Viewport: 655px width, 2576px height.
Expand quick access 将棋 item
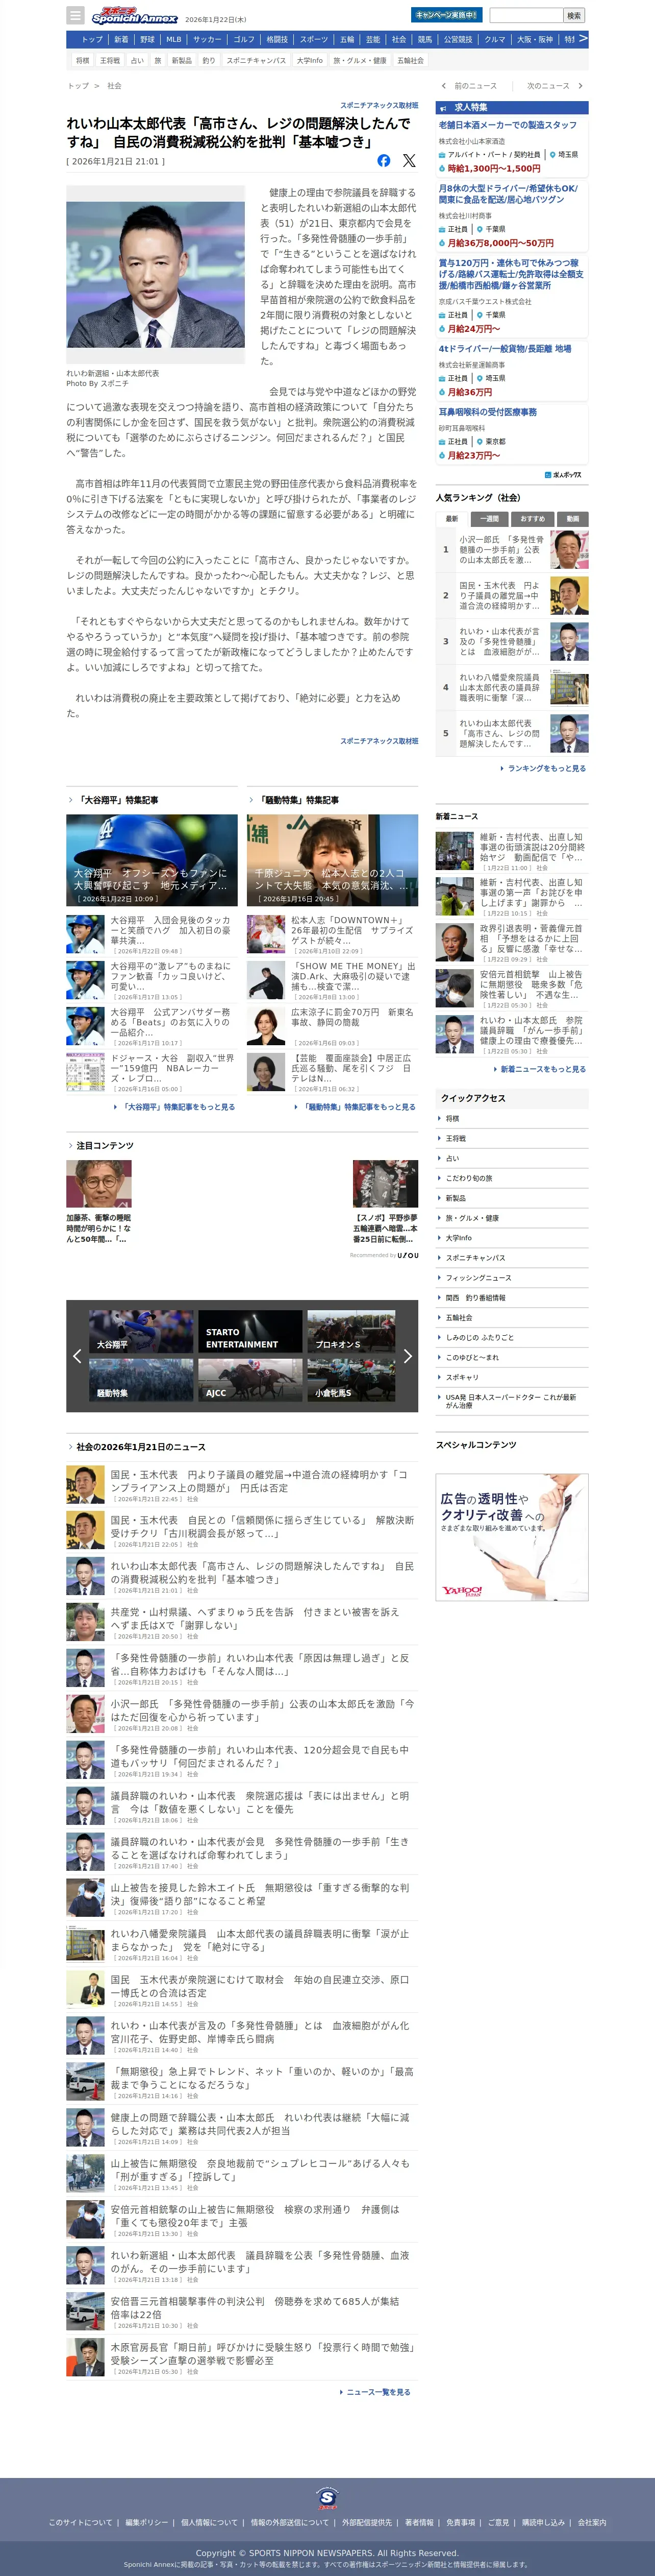click(x=511, y=1118)
